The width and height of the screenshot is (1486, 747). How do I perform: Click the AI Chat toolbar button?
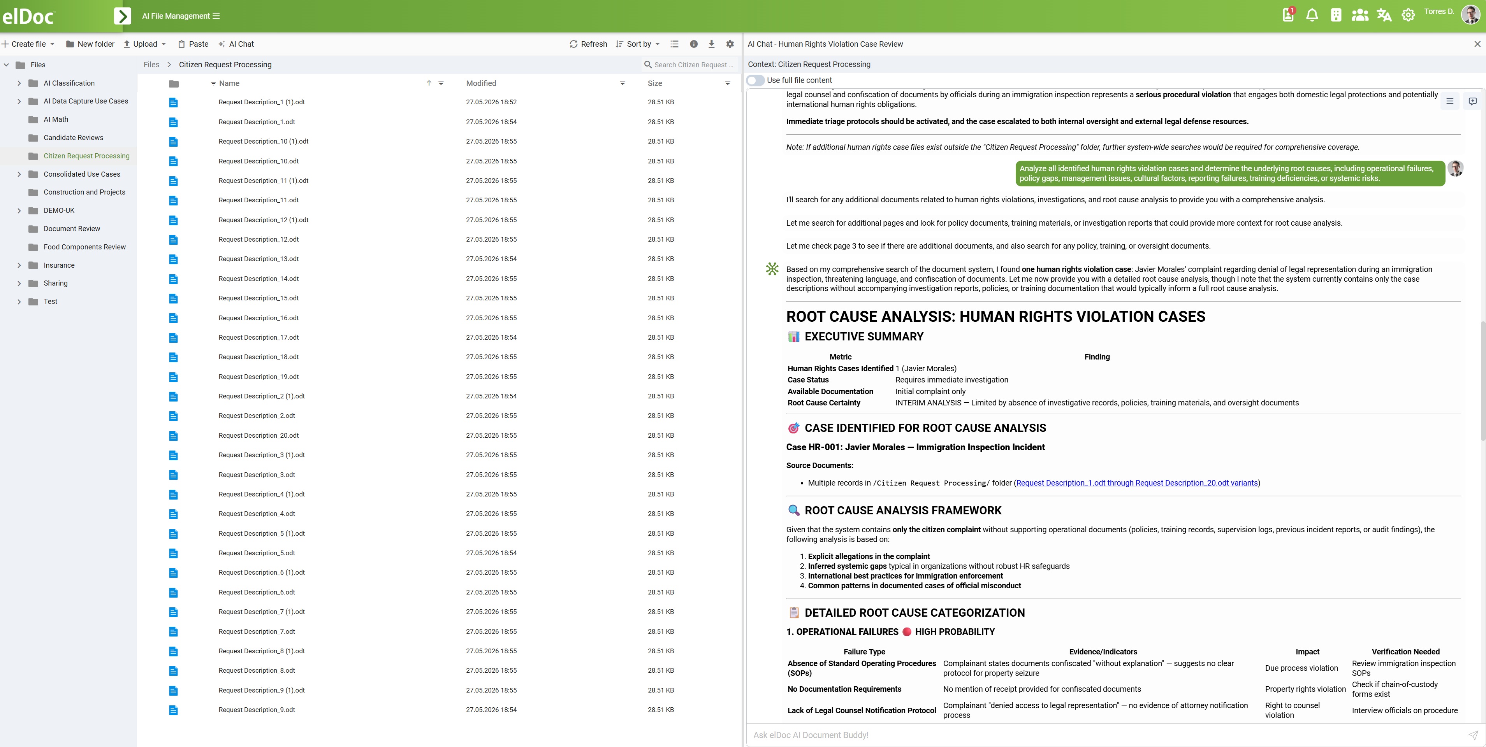click(237, 44)
